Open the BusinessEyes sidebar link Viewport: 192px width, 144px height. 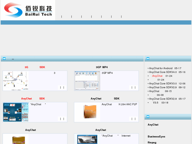coord(156,137)
